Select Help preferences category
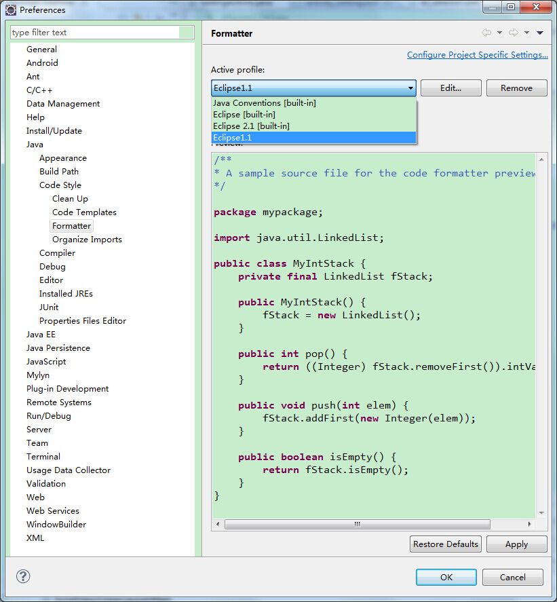 click(35, 117)
